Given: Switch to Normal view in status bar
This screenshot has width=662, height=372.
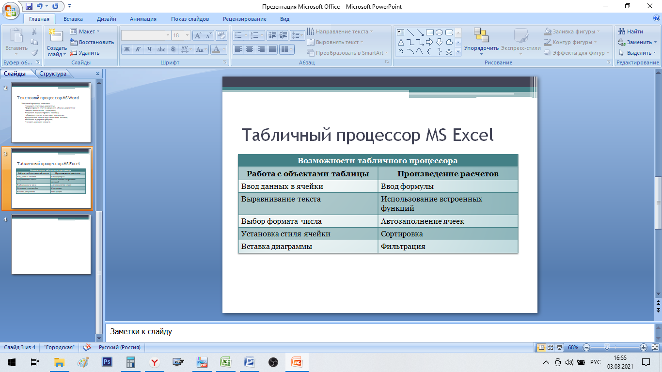Looking at the screenshot, I should click(541, 347).
